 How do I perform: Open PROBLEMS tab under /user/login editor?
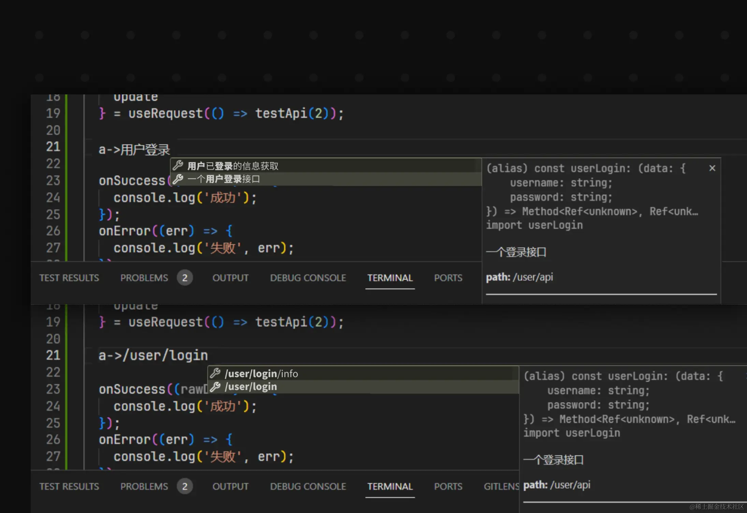point(144,486)
